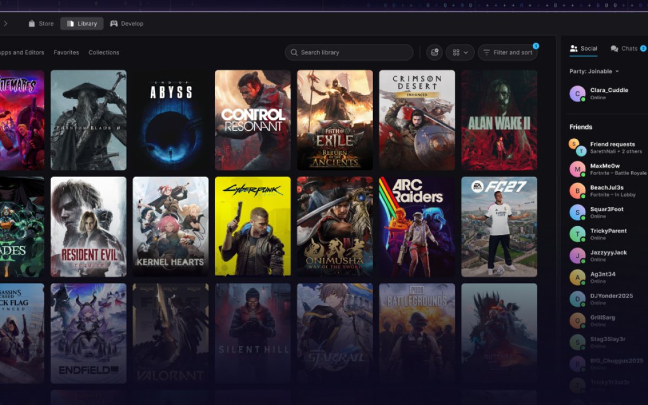Click Stag3Slay3r's avatar
The width and height of the screenshot is (648, 405).
(x=577, y=342)
